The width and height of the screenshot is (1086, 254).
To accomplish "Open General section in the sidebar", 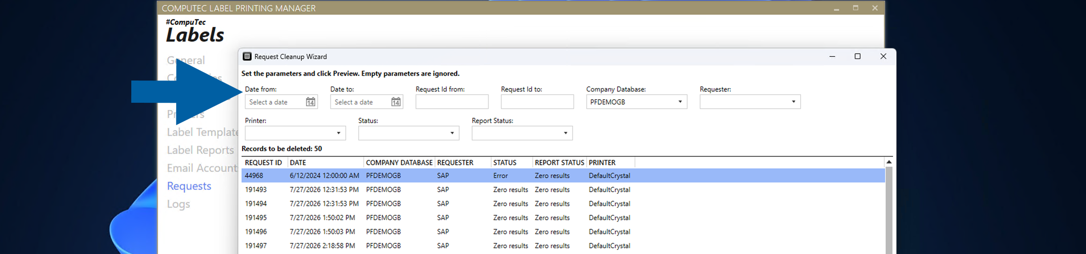I will [x=186, y=60].
